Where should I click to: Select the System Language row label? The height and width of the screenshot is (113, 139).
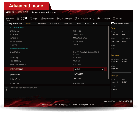point(17,69)
